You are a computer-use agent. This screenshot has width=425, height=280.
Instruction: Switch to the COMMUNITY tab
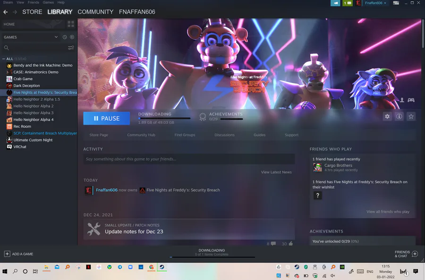tap(95, 12)
